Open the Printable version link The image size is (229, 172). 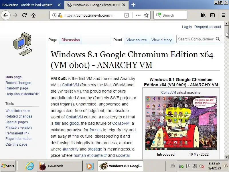pyautogui.click(x=19, y=128)
